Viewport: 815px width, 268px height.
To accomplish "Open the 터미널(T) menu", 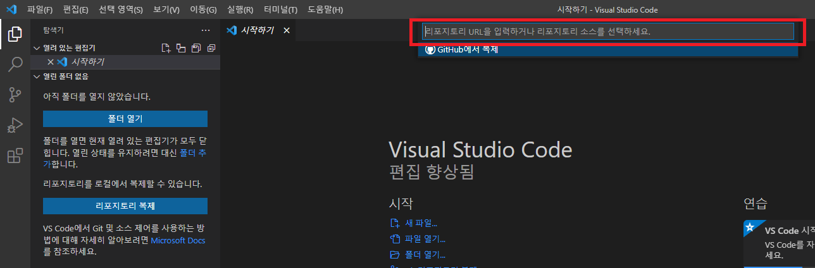I will [x=280, y=9].
